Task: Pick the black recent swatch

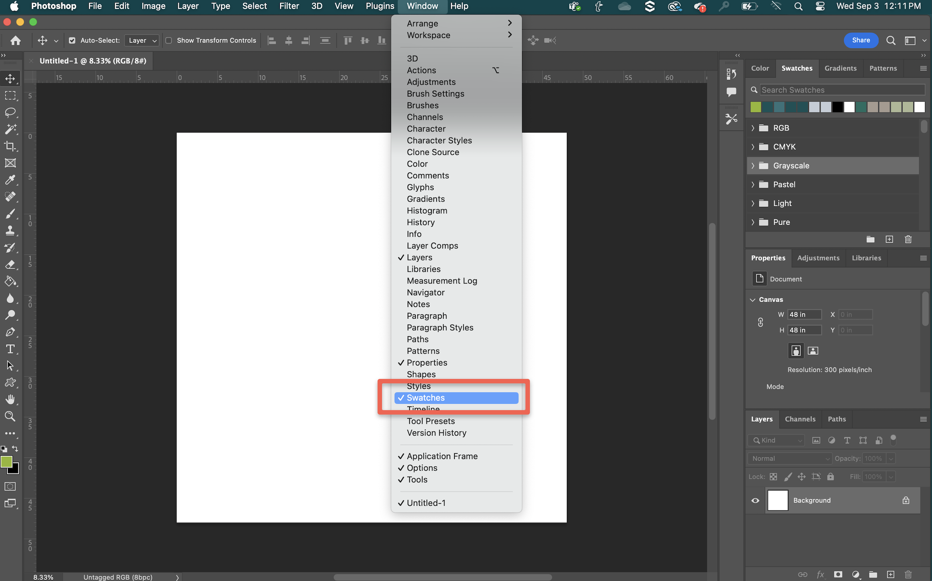Action: point(838,107)
